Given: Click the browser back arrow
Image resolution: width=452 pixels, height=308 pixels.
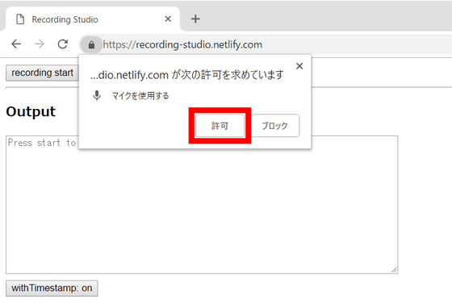Looking at the screenshot, I should tap(16, 44).
